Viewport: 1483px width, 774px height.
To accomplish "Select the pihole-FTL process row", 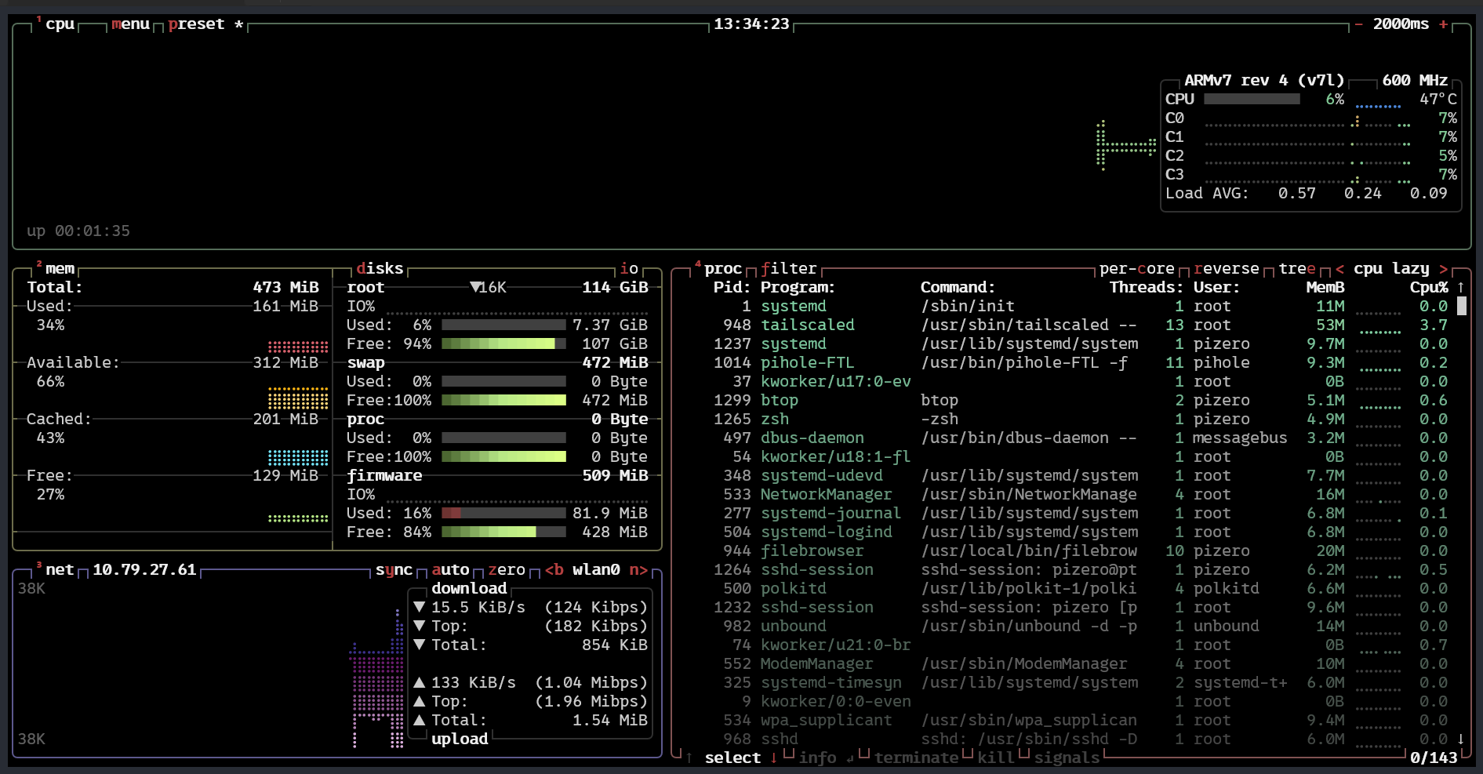I will tap(808, 363).
